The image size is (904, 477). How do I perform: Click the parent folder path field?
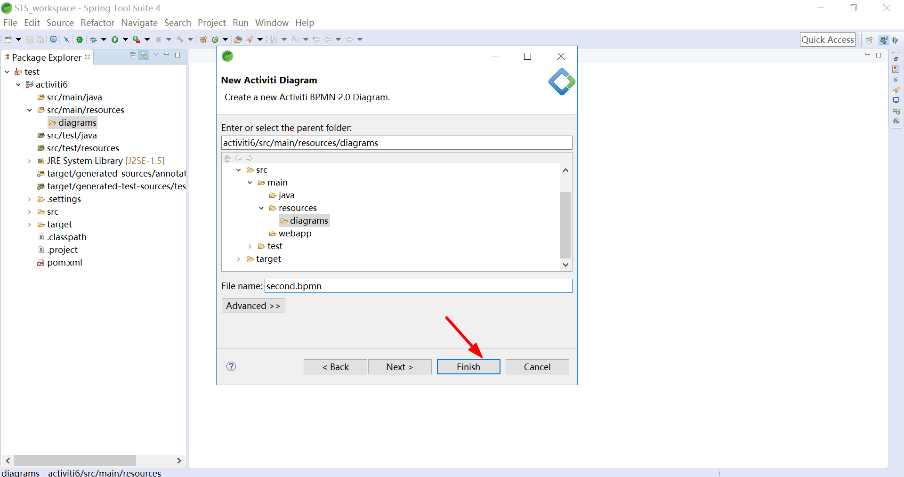[397, 143]
